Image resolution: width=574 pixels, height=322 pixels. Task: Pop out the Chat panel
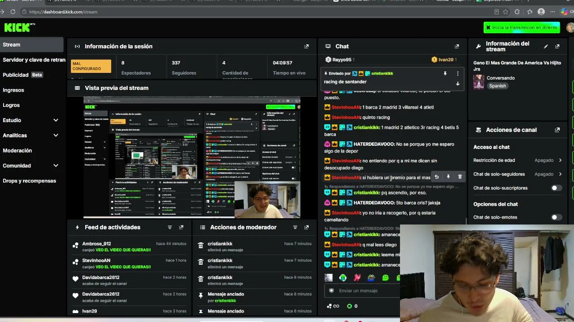pyautogui.click(x=457, y=47)
